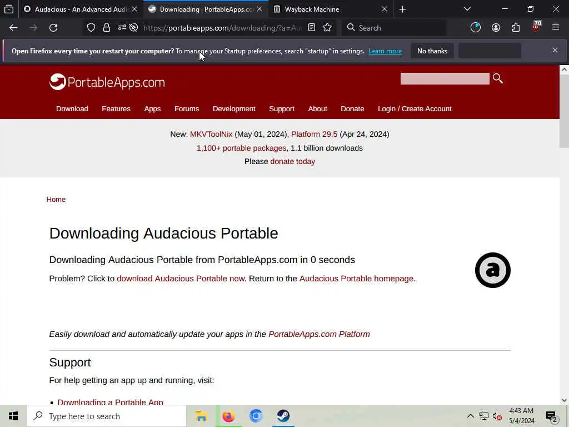Open the Learn more link in the notification bar
This screenshot has height=427, width=569.
[x=385, y=51]
